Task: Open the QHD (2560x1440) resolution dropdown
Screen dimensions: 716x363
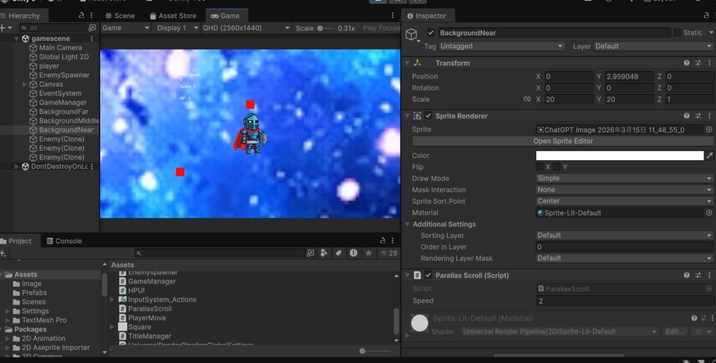Action: pyautogui.click(x=246, y=28)
